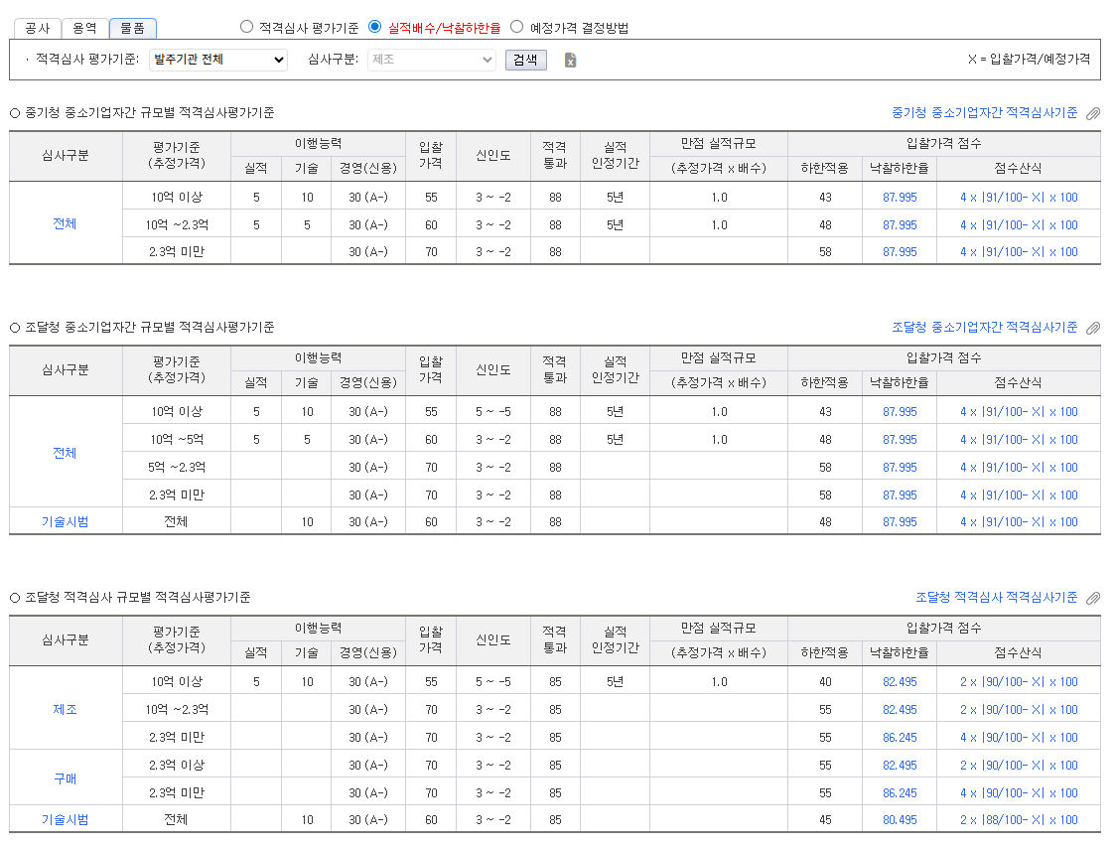Click 하한적용 value 40 in 제조 row
This screenshot has width=1115, height=848.
tap(825, 682)
